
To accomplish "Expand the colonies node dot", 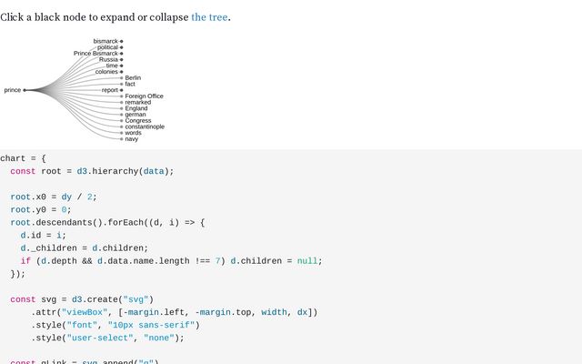I will (x=122, y=72).
